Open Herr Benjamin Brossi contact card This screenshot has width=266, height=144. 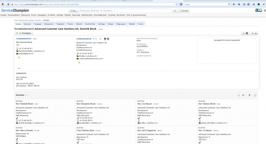pos(86,104)
